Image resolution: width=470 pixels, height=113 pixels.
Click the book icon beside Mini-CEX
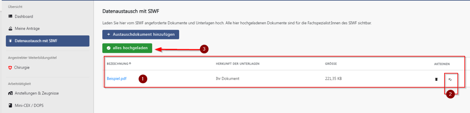click(x=10, y=105)
